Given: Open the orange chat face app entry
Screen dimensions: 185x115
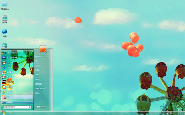Looking at the screenshot, I should click(17, 87).
